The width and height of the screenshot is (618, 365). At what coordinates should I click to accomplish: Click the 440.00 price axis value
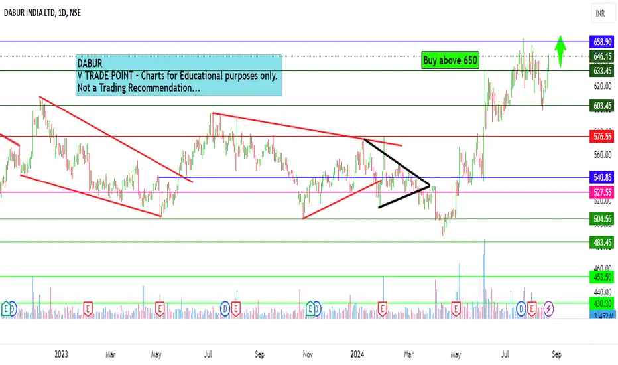[603, 292]
